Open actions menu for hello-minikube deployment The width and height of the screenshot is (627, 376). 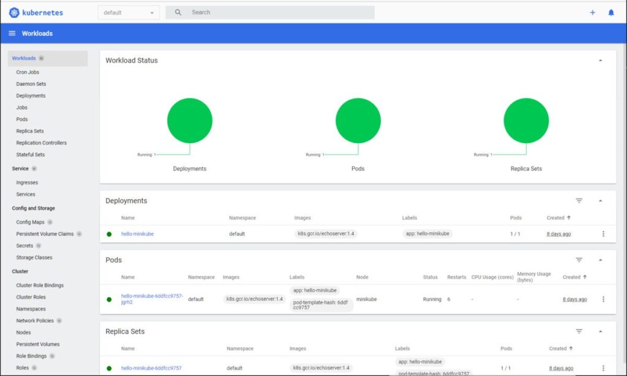603,233
